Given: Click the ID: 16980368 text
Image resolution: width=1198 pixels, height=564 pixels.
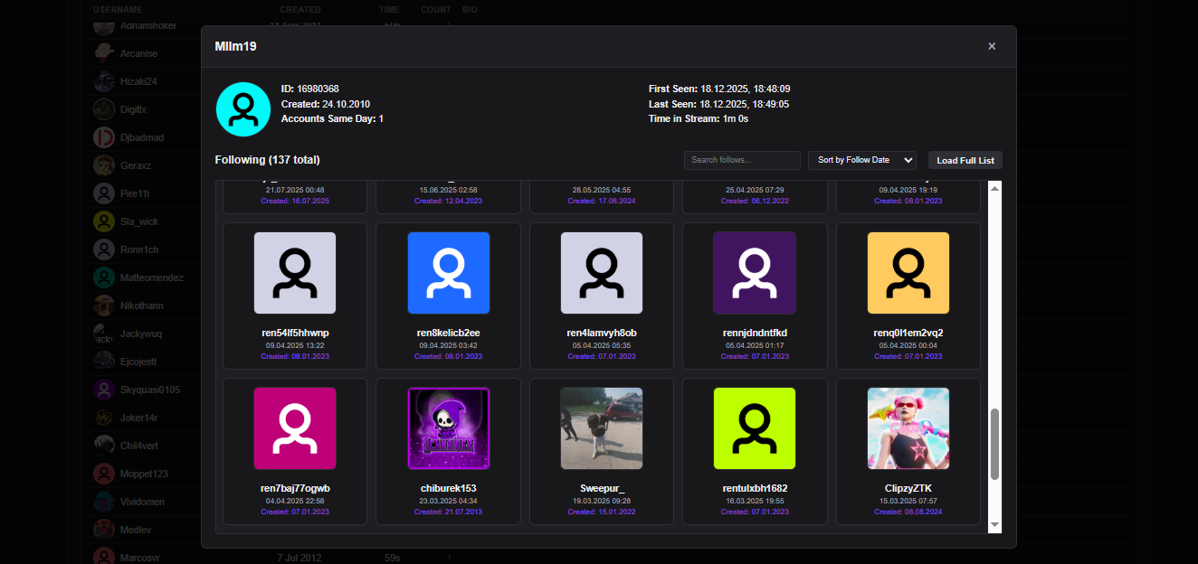Looking at the screenshot, I should 310,89.
